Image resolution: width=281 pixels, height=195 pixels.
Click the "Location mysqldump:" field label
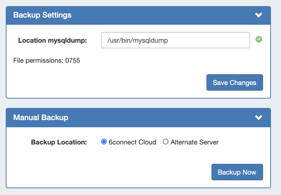click(x=52, y=41)
